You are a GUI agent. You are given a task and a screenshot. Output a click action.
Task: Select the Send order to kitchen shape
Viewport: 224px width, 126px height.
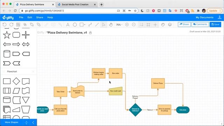(78, 92)
